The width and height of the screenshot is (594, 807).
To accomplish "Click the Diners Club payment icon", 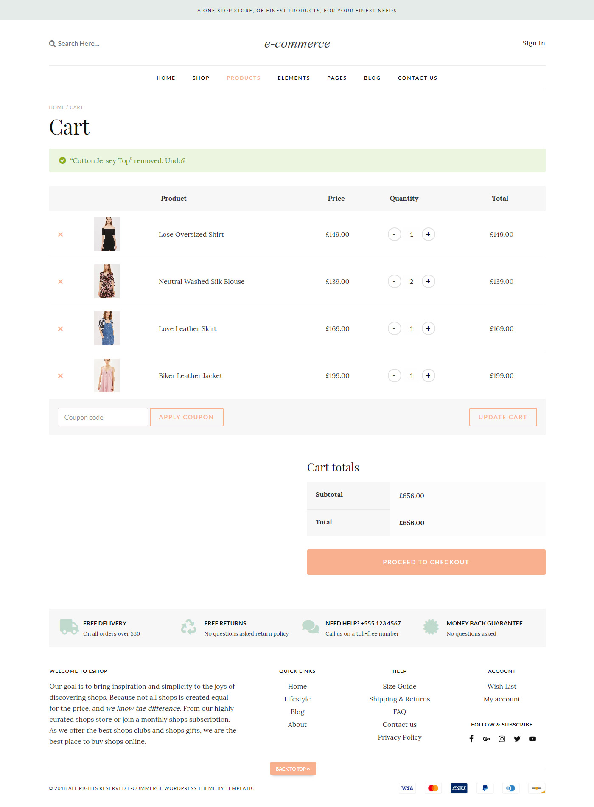I will coord(511,788).
